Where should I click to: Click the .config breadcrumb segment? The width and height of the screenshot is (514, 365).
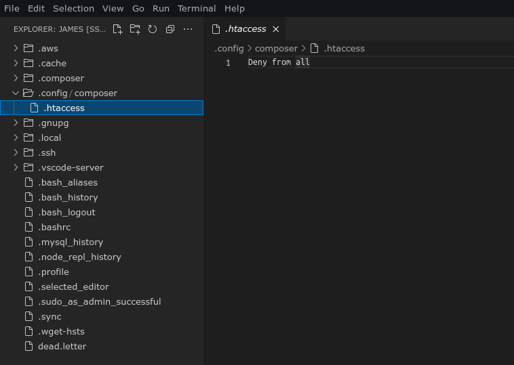229,48
